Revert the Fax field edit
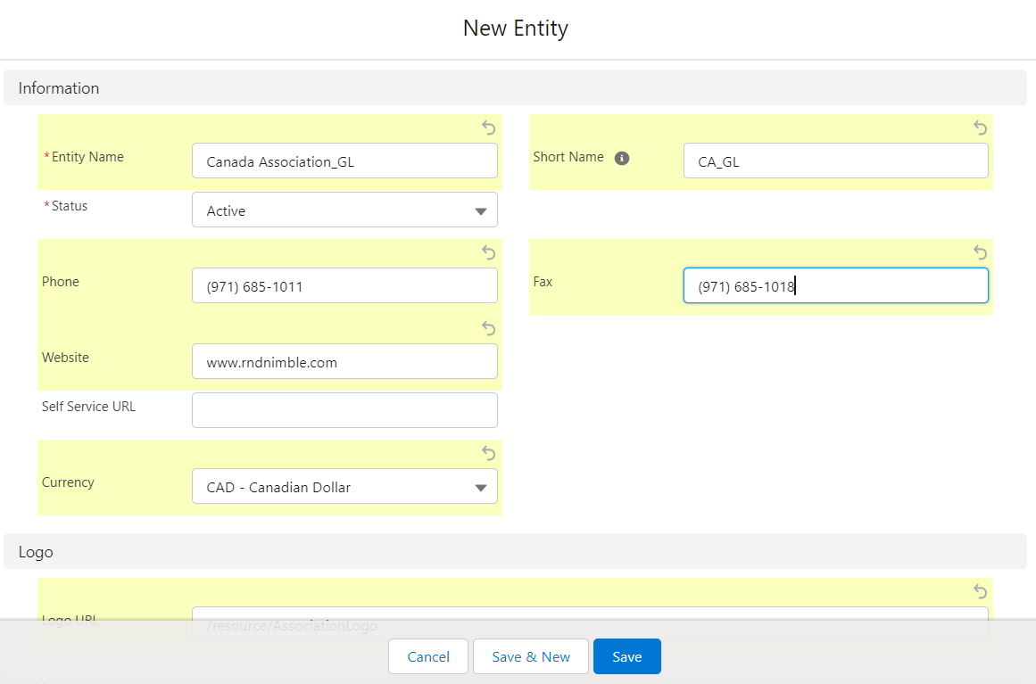This screenshot has width=1036, height=684. point(980,252)
